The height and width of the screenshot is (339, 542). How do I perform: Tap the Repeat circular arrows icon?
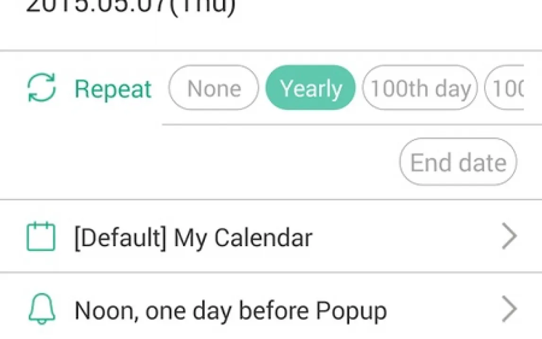[42, 88]
